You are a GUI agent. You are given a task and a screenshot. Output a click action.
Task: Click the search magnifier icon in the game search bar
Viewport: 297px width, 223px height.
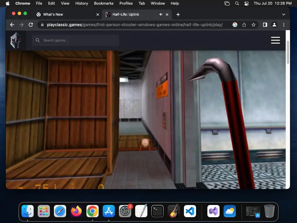(38, 40)
